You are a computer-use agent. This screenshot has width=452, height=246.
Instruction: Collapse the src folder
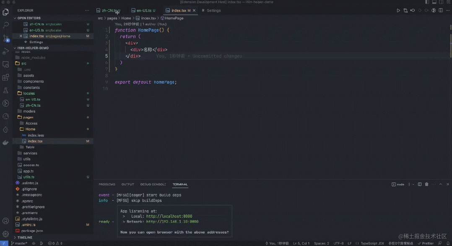click(23, 63)
